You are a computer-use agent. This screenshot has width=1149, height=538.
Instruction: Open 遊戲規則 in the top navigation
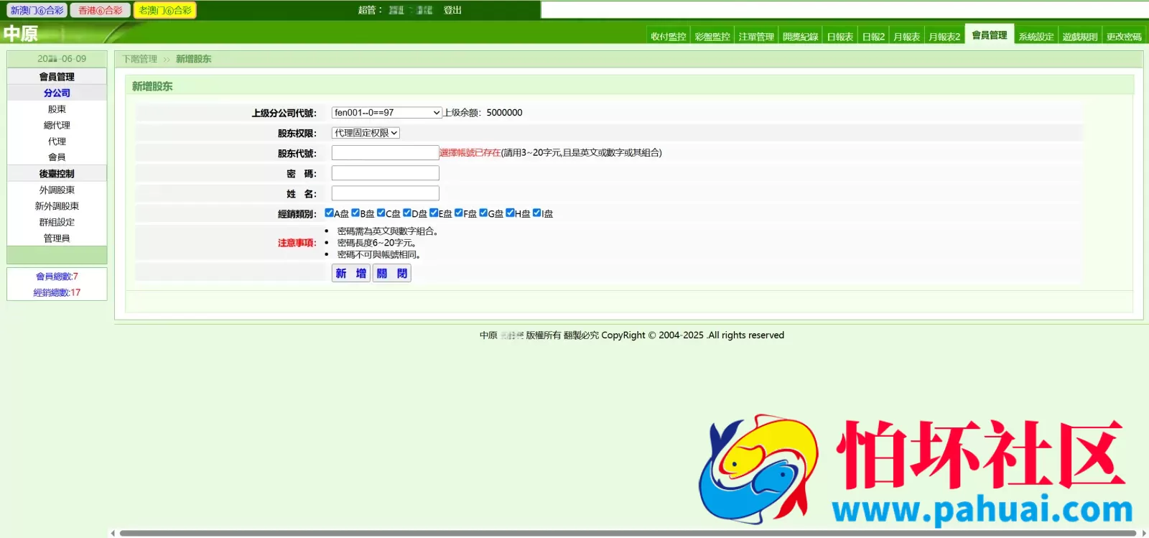[1079, 37]
